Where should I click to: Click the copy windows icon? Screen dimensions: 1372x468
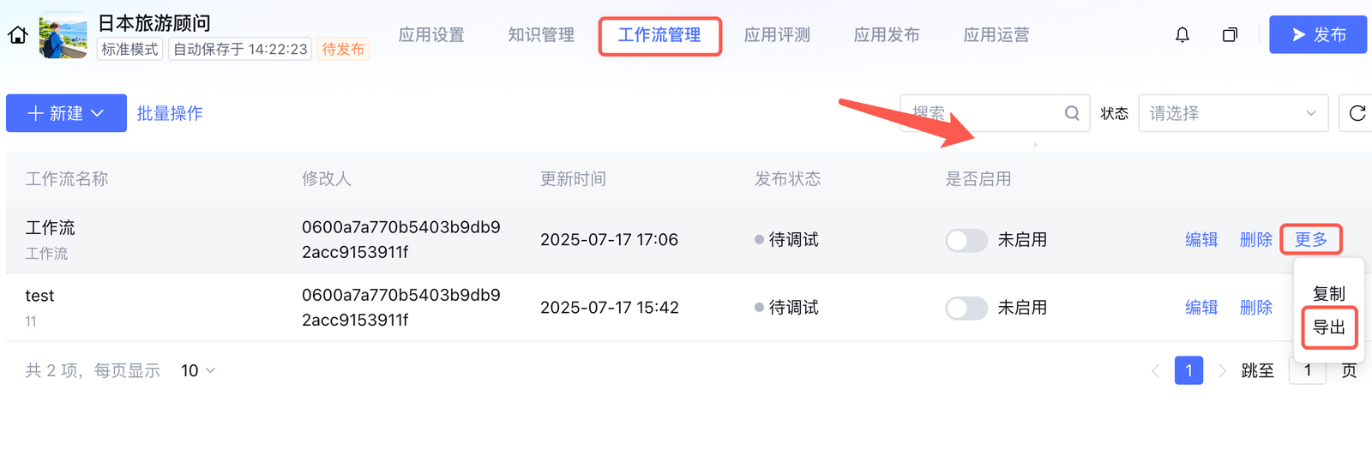1230,35
